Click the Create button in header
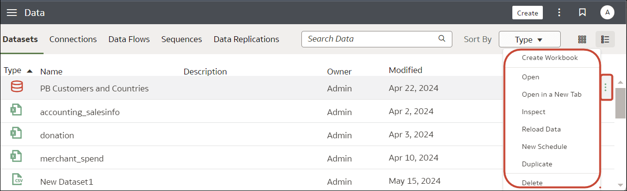Screen dimensions: 627x191 click(527, 13)
